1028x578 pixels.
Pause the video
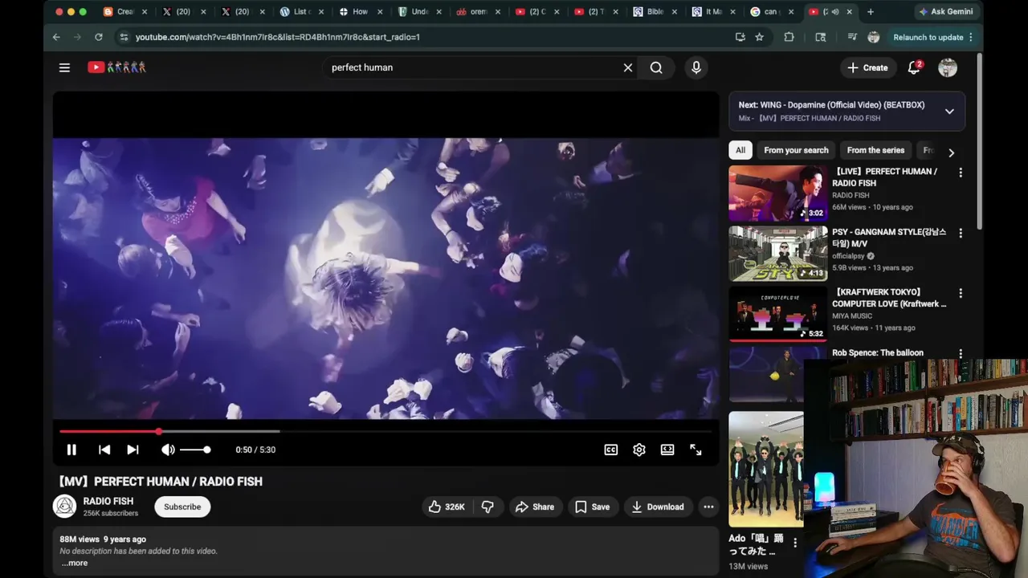pyautogui.click(x=71, y=450)
